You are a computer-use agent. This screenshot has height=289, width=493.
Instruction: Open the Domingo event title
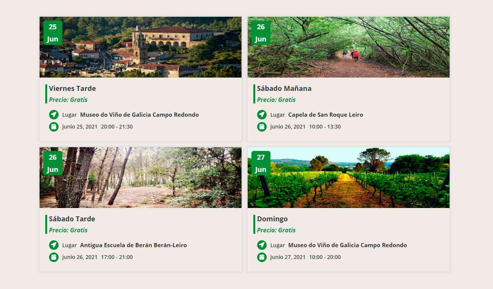point(272,219)
